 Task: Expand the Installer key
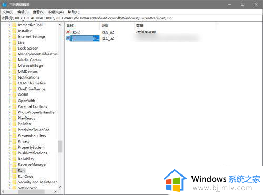[x=9, y=31]
